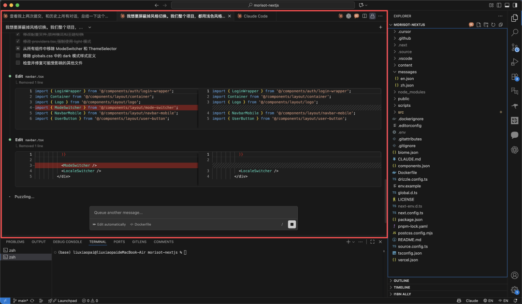Start a new conversation with plus icon
Image resolution: width=522 pixels, height=304 pixels.
(x=380, y=27)
